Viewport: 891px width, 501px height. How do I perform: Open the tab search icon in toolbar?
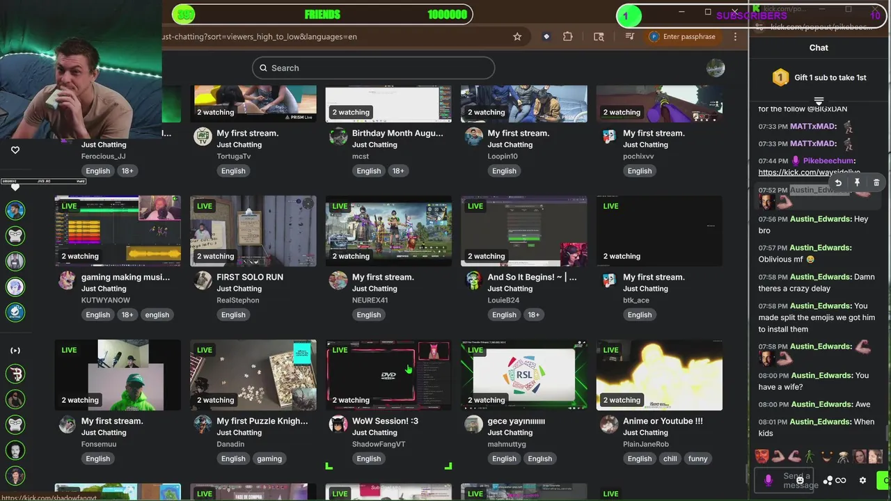(599, 37)
